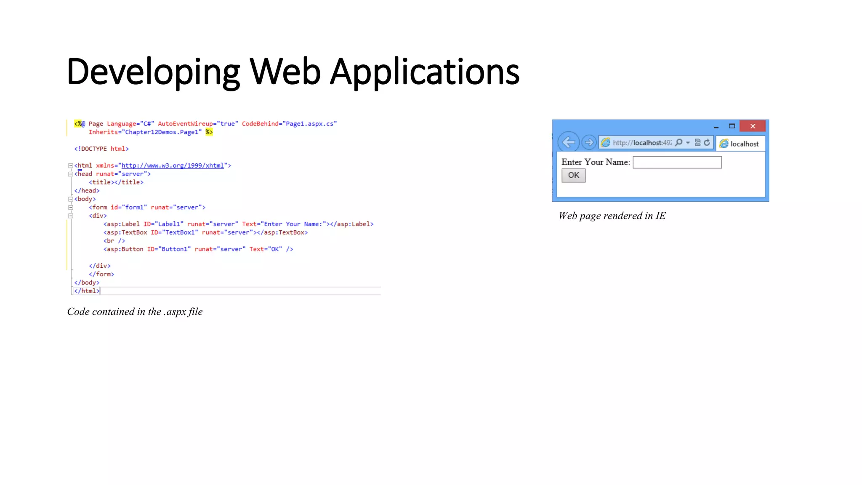Collapse the head tag code outline

click(x=71, y=174)
